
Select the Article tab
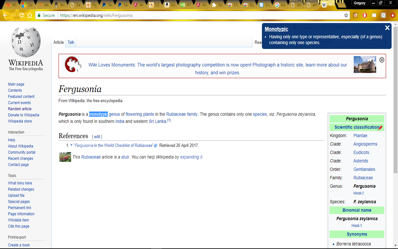pyautogui.click(x=58, y=42)
